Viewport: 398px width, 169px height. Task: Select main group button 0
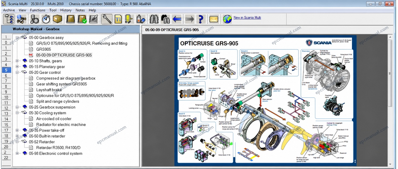(x=6, y=42)
